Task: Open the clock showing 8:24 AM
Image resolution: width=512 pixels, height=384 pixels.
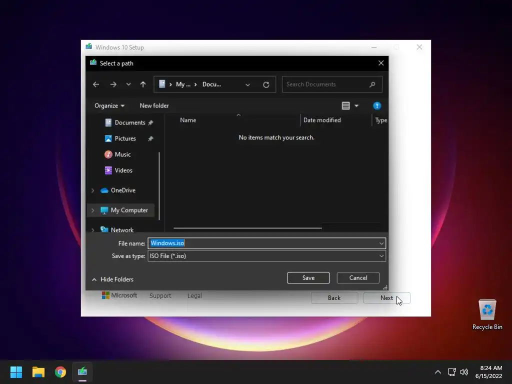Action: (488, 372)
